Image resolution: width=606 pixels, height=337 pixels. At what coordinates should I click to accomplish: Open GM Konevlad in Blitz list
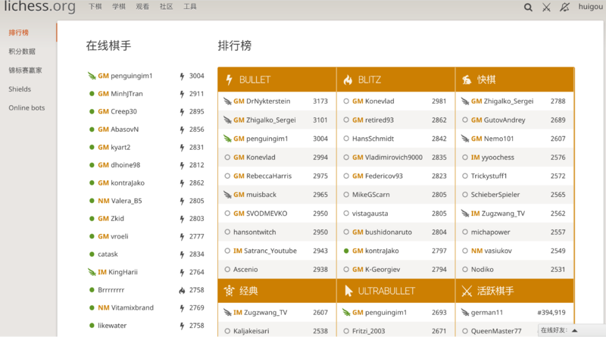click(x=373, y=101)
